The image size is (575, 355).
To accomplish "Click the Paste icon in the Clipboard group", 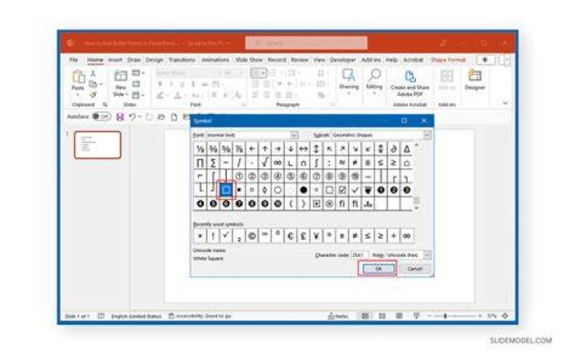I will click(77, 77).
